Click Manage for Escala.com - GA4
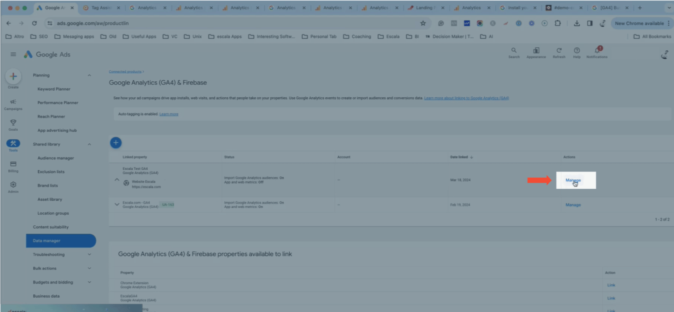674x312 pixels. [573, 205]
